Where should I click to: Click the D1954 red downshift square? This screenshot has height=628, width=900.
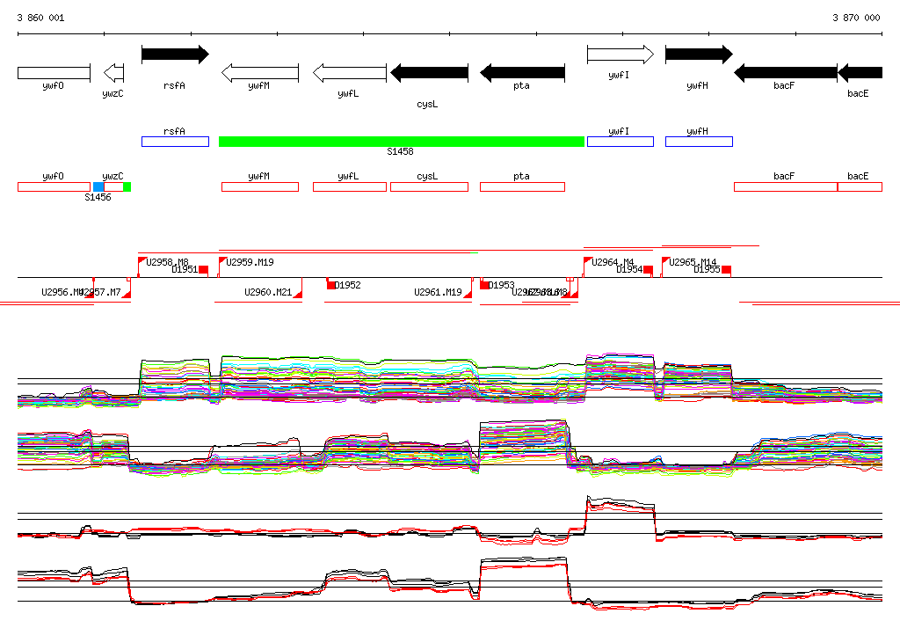tap(648, 270)
